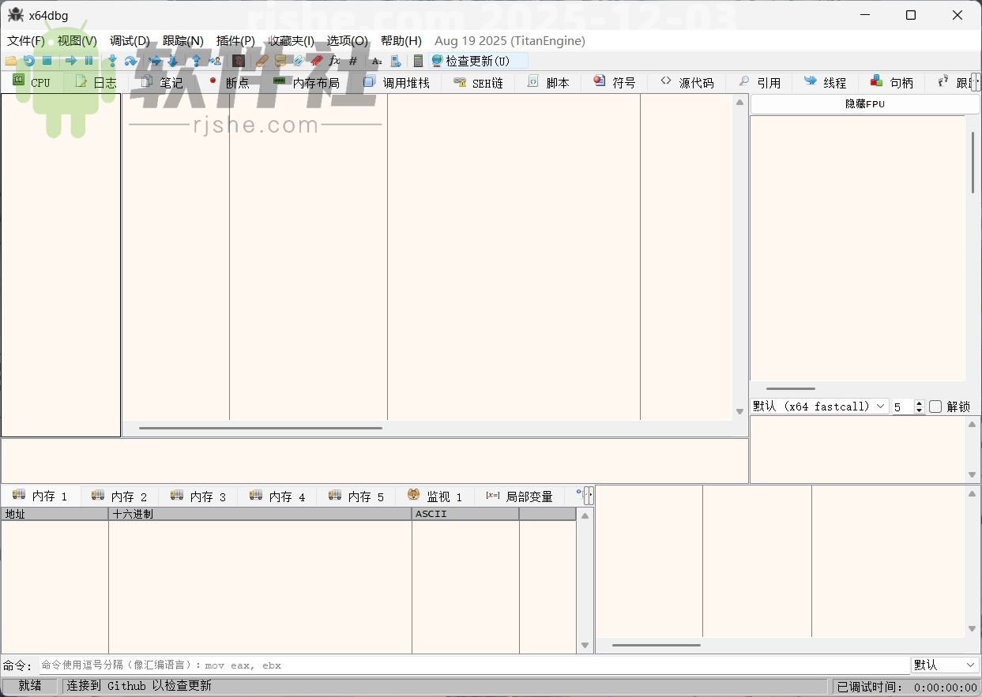Open the Patches tool (band-aid icon)
This screenshot has width=982, height=697.
point(261,61)
